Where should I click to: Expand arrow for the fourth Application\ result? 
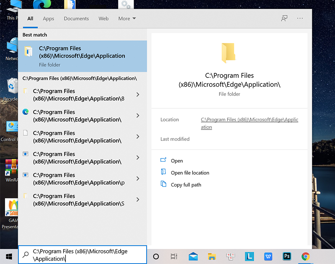pos(138,158)
